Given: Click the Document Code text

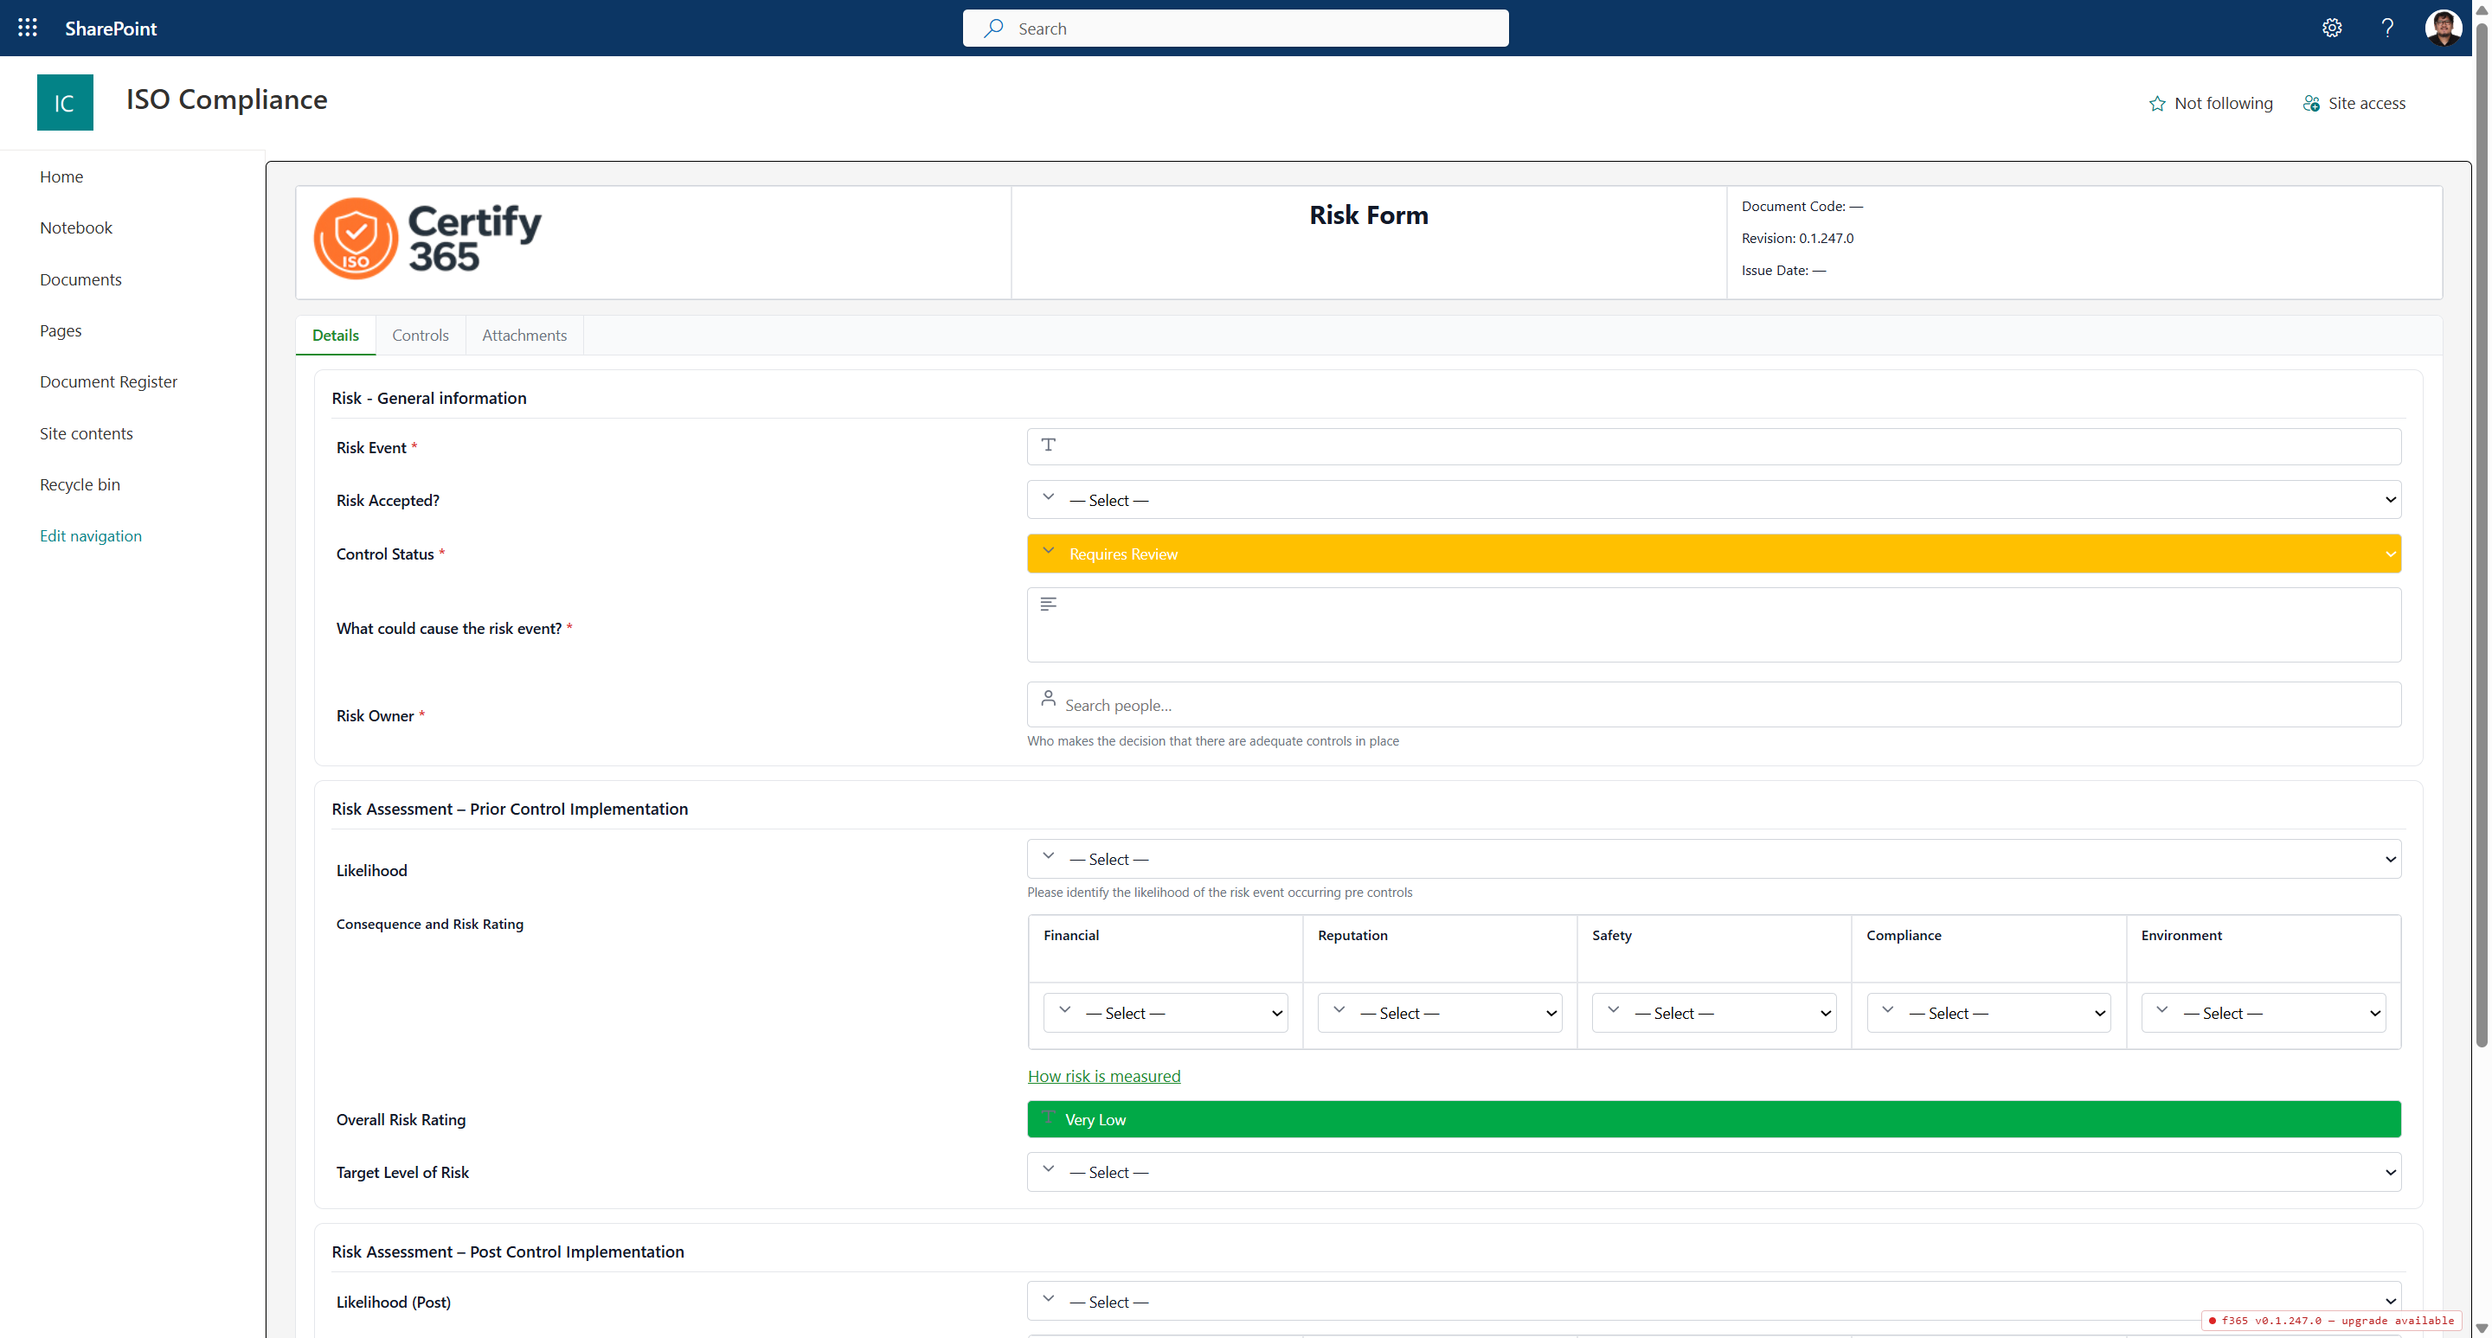Looking at the screenshot, I should (x=1802, y=206).
